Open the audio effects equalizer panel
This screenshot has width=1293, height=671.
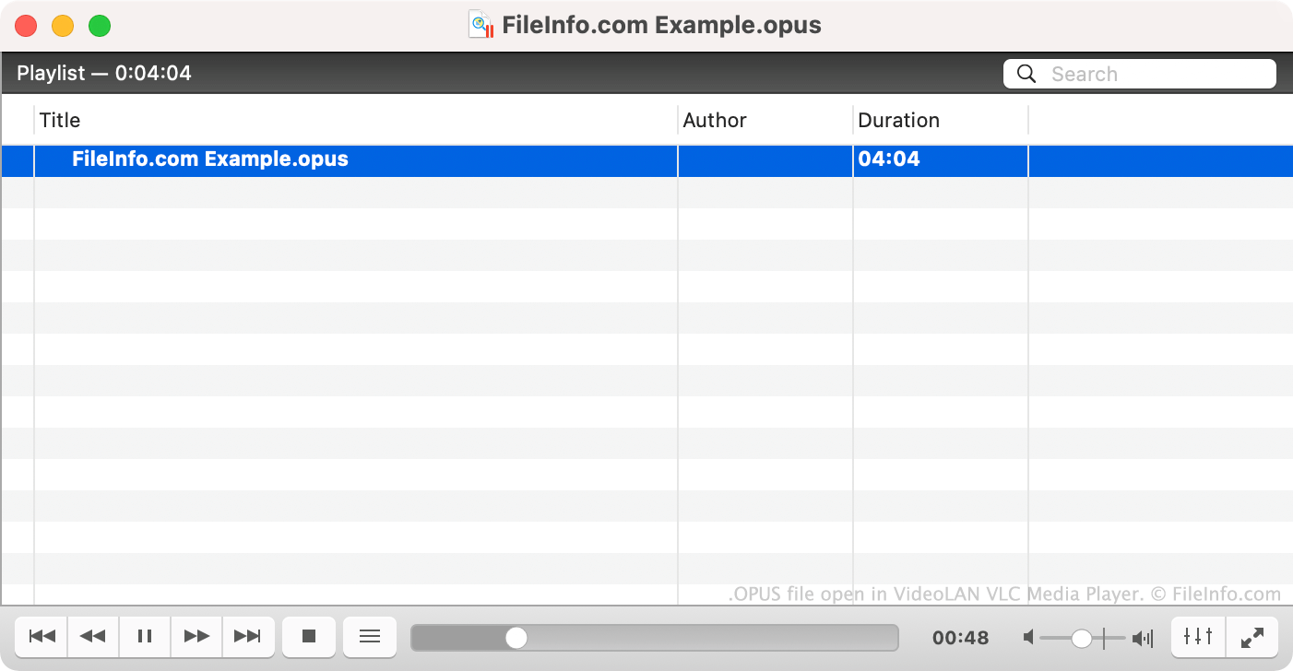[1198, 636]
